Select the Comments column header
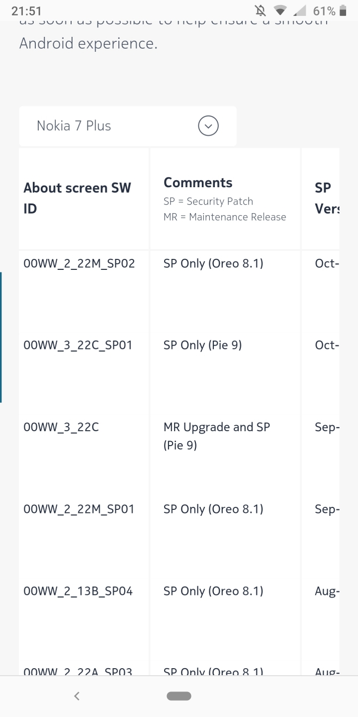358x717 pixels. 198,183
